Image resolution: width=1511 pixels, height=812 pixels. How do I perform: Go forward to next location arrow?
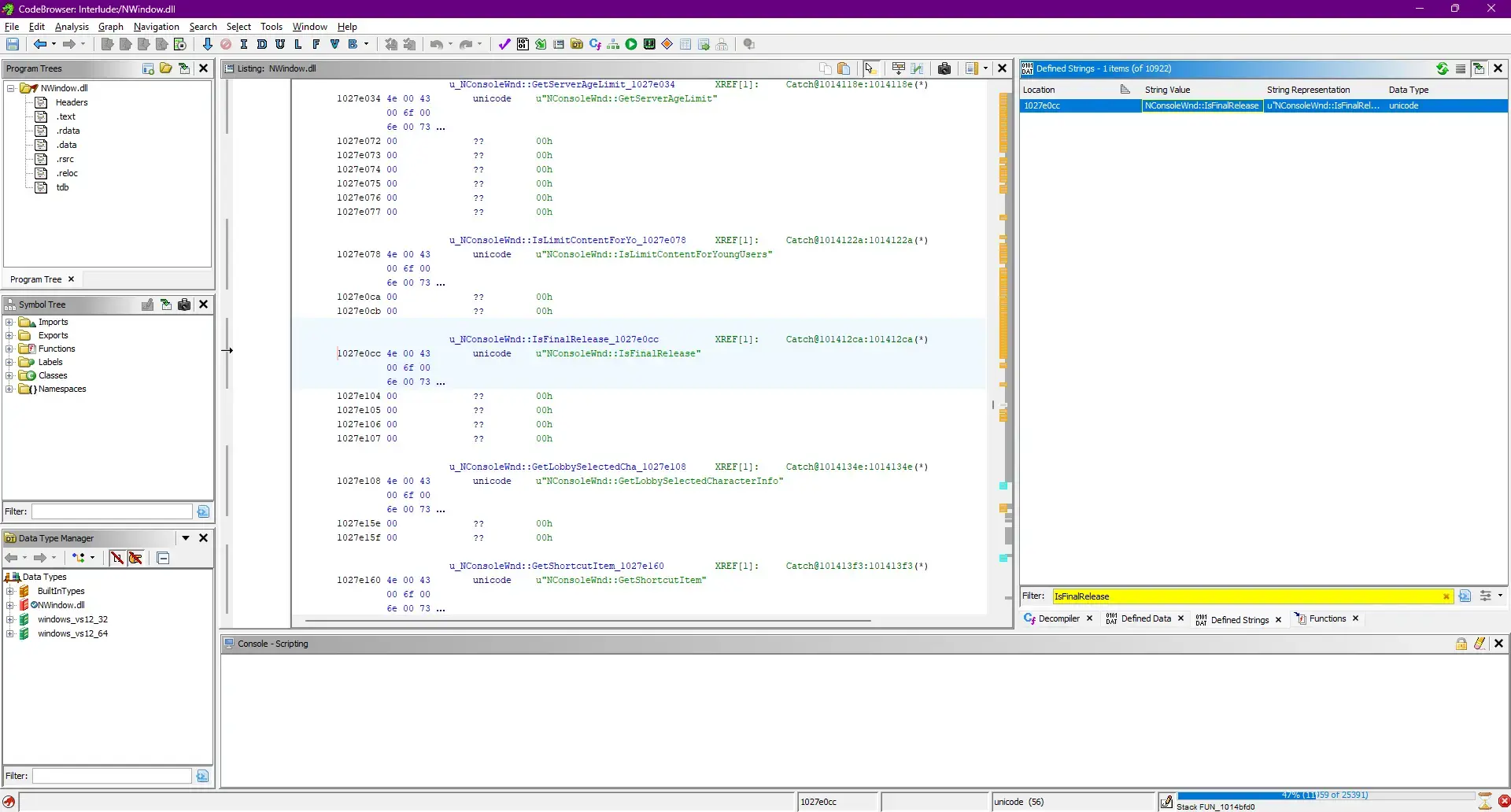[69, 45]
